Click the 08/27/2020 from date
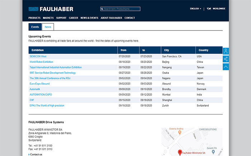The width and height of the screenshot is (251, 156). point(124,73)
